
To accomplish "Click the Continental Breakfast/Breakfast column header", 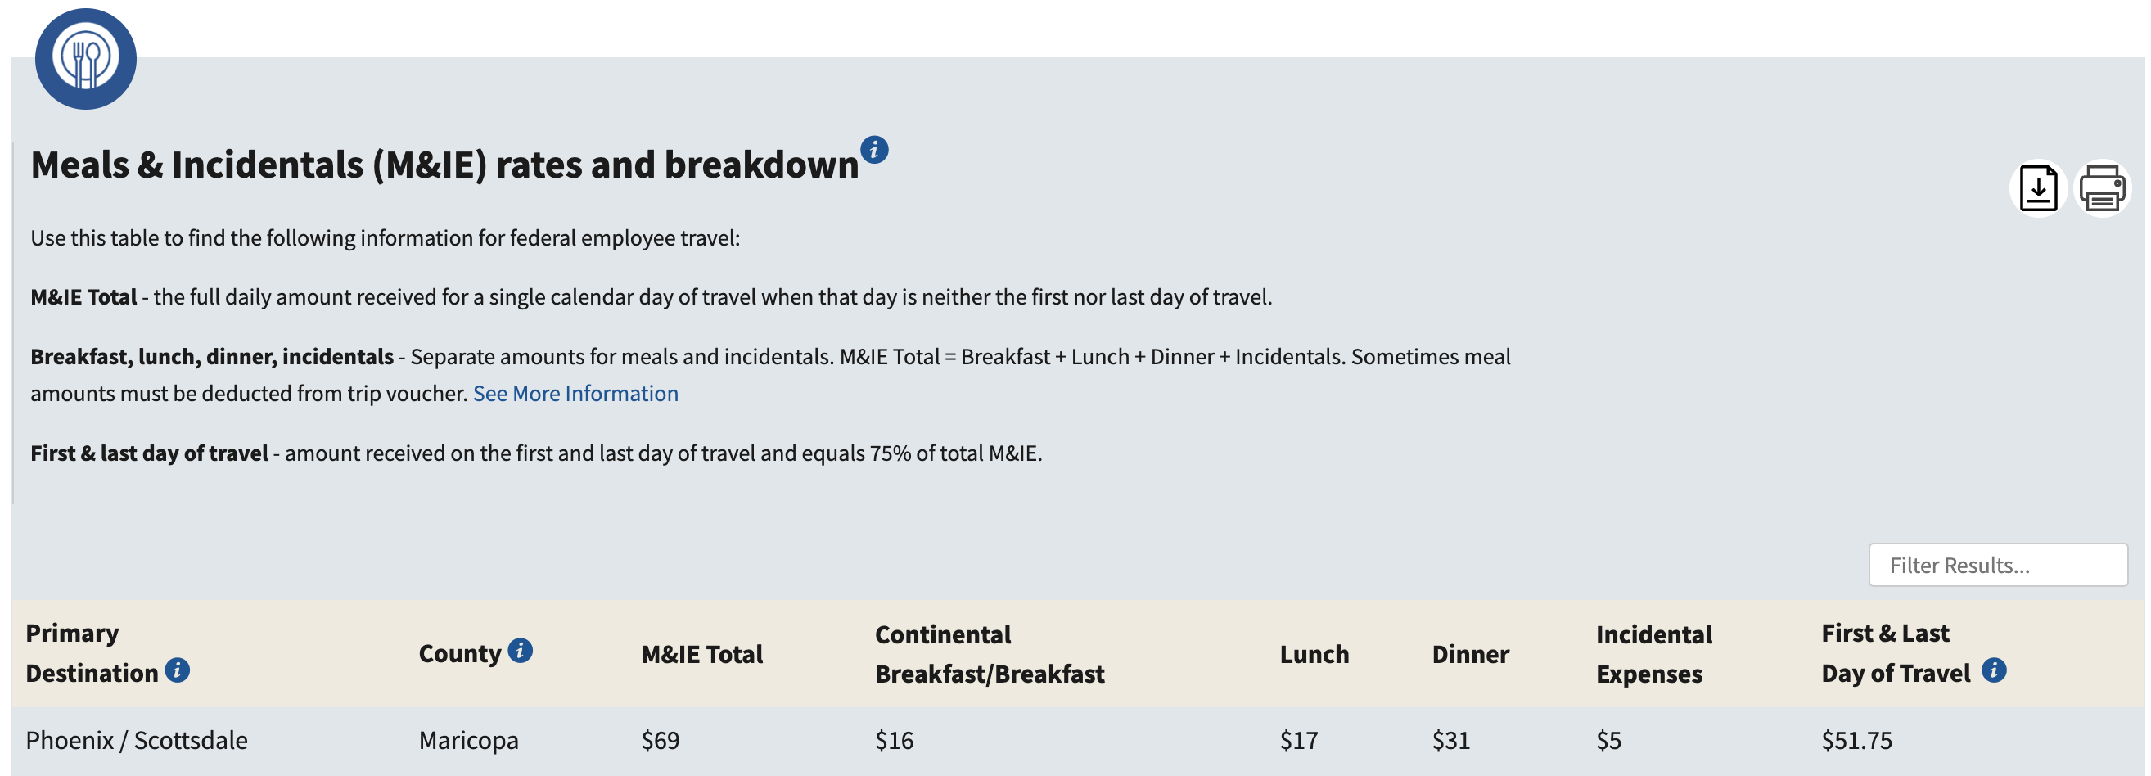I will point(989,654).
